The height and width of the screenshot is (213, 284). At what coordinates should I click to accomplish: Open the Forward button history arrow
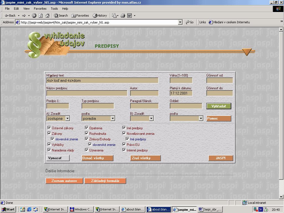coord(29,16)
